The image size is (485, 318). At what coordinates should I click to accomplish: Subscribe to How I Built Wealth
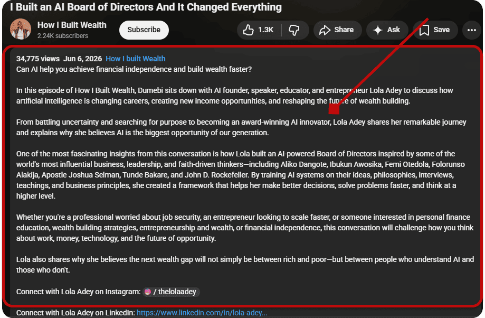pyautogui.click(x=144, y=30)
